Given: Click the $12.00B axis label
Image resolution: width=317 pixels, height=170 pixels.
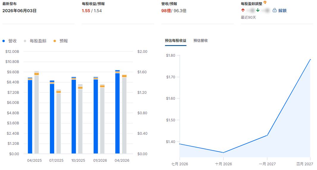Looking at the screenshot, I should (12, 52).
